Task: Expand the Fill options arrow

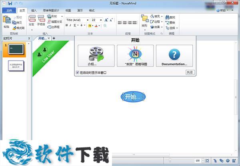Action: 162,16
